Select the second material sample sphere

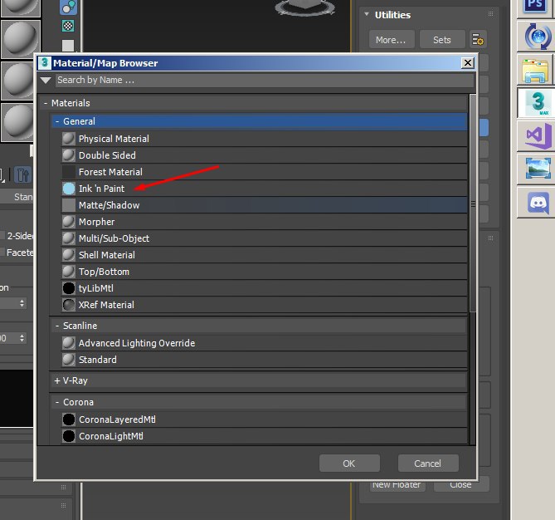[20, 39]
